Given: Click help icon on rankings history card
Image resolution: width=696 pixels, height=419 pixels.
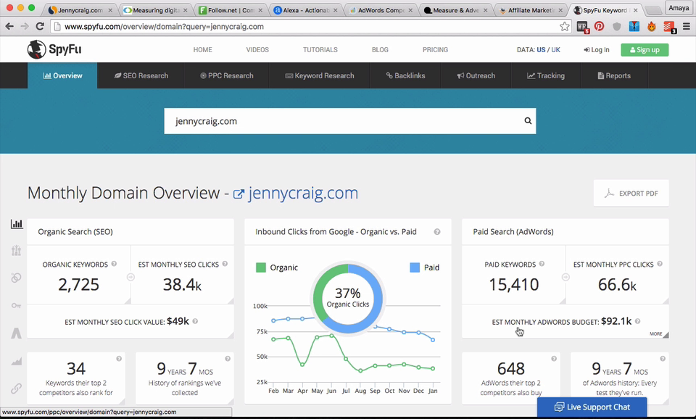Looking at the screenshot, I should coord(228,359).
